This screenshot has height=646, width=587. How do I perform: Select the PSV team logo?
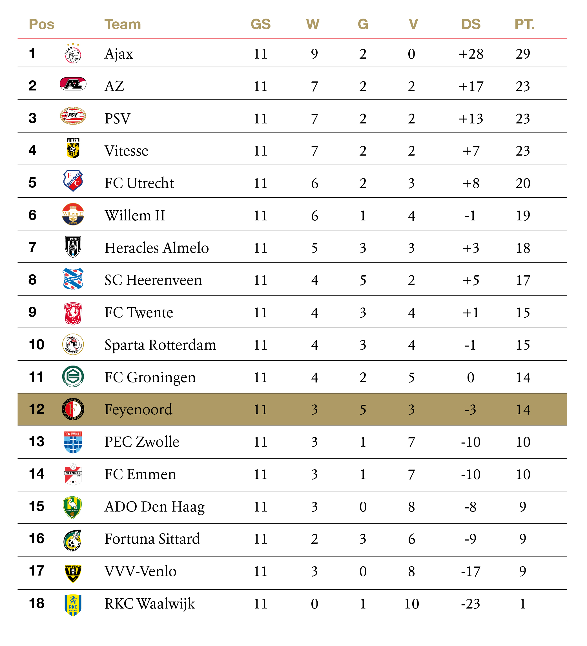[x=73, y=116]
